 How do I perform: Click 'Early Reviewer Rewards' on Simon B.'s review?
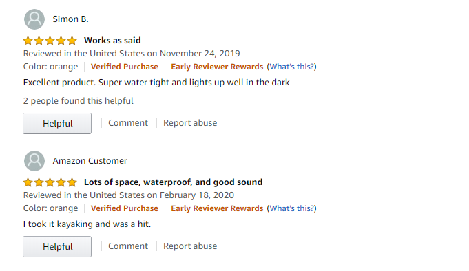coord(217,67)
